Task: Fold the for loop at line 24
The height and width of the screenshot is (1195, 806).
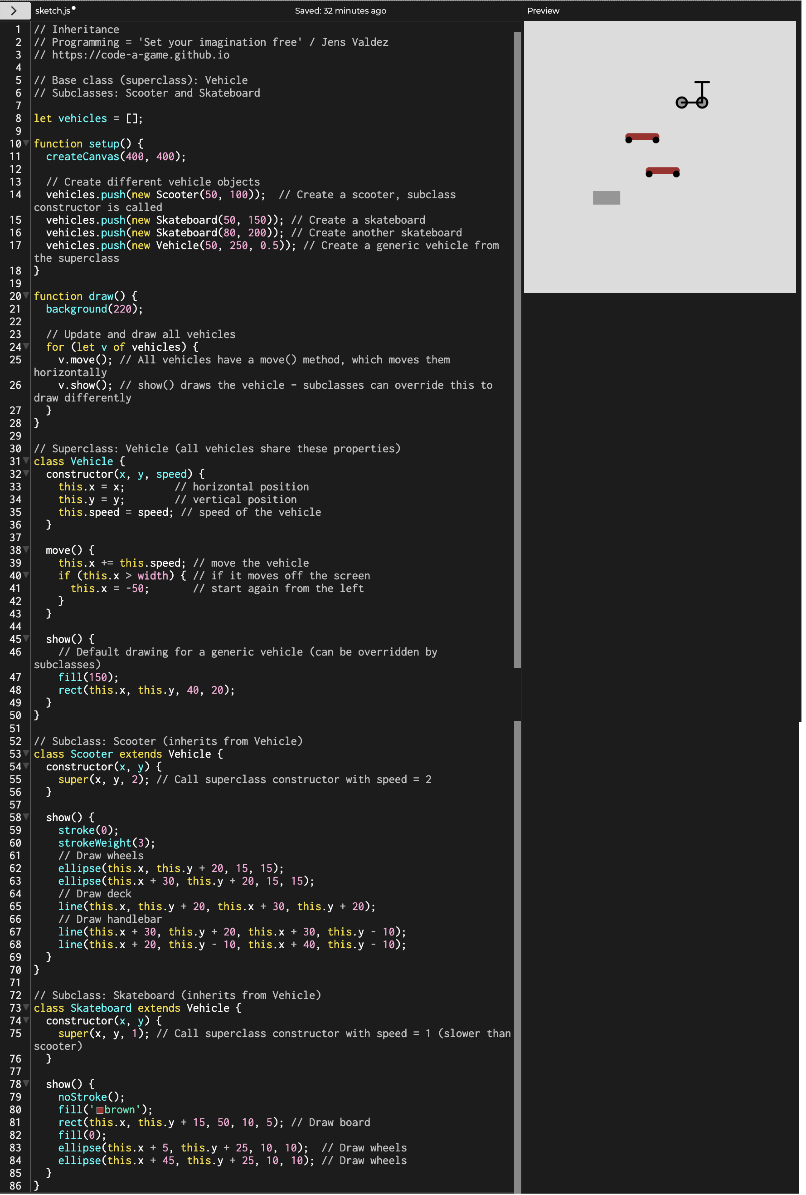Action: [x=26, y=347]
